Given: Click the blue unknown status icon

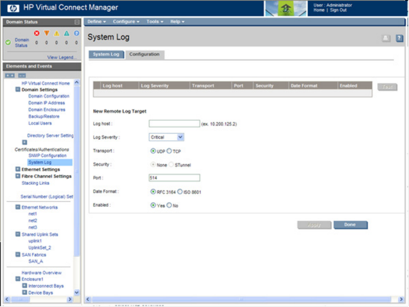Looking at the screenshot, I should [x=76, y=34].
